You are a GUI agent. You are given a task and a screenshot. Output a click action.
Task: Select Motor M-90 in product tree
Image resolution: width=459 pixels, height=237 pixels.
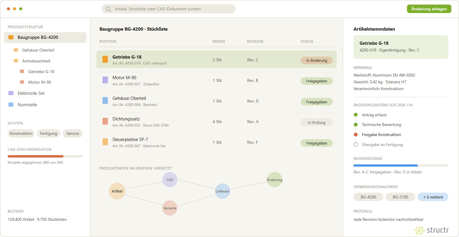pos(40,82)
